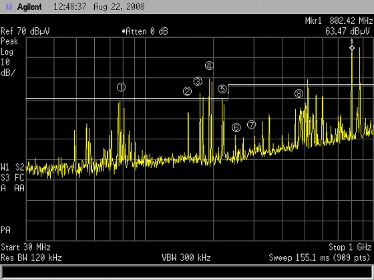374x280 pixels.
Task: Click the W1 S2 trace status label
Action: pyautogui.click(x=13, y=167)
